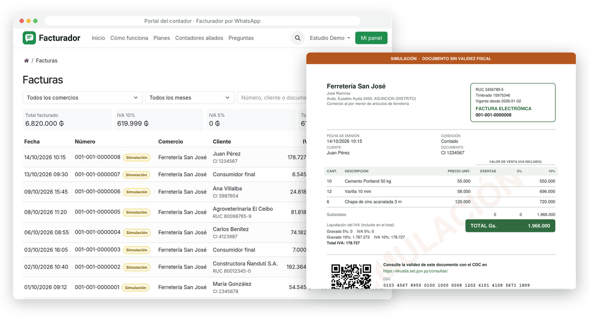The height and width of the screenshot is (333, 589).
Task: Click the Facturador chat logo icon
Action: (x=29, y=38)
